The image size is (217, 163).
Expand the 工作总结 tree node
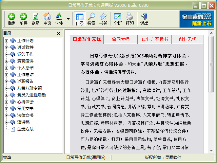(x=6, y=75)
